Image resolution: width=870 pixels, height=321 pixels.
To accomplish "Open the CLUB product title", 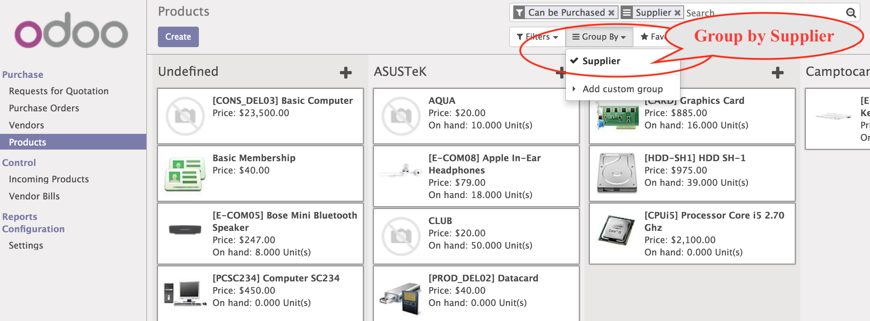I will point(440,221).
